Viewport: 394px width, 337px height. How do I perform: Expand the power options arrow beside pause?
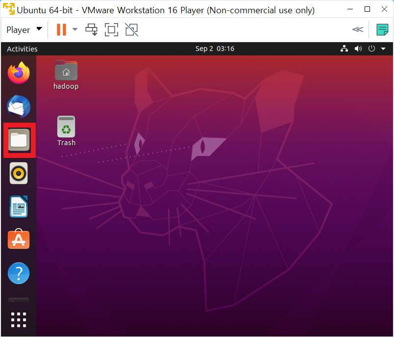(x=74, y=29)
